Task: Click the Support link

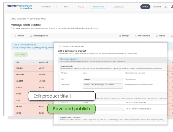Action: (x=157, y=7)
